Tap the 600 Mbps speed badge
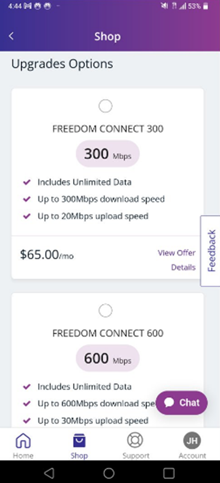 [108, 358]
